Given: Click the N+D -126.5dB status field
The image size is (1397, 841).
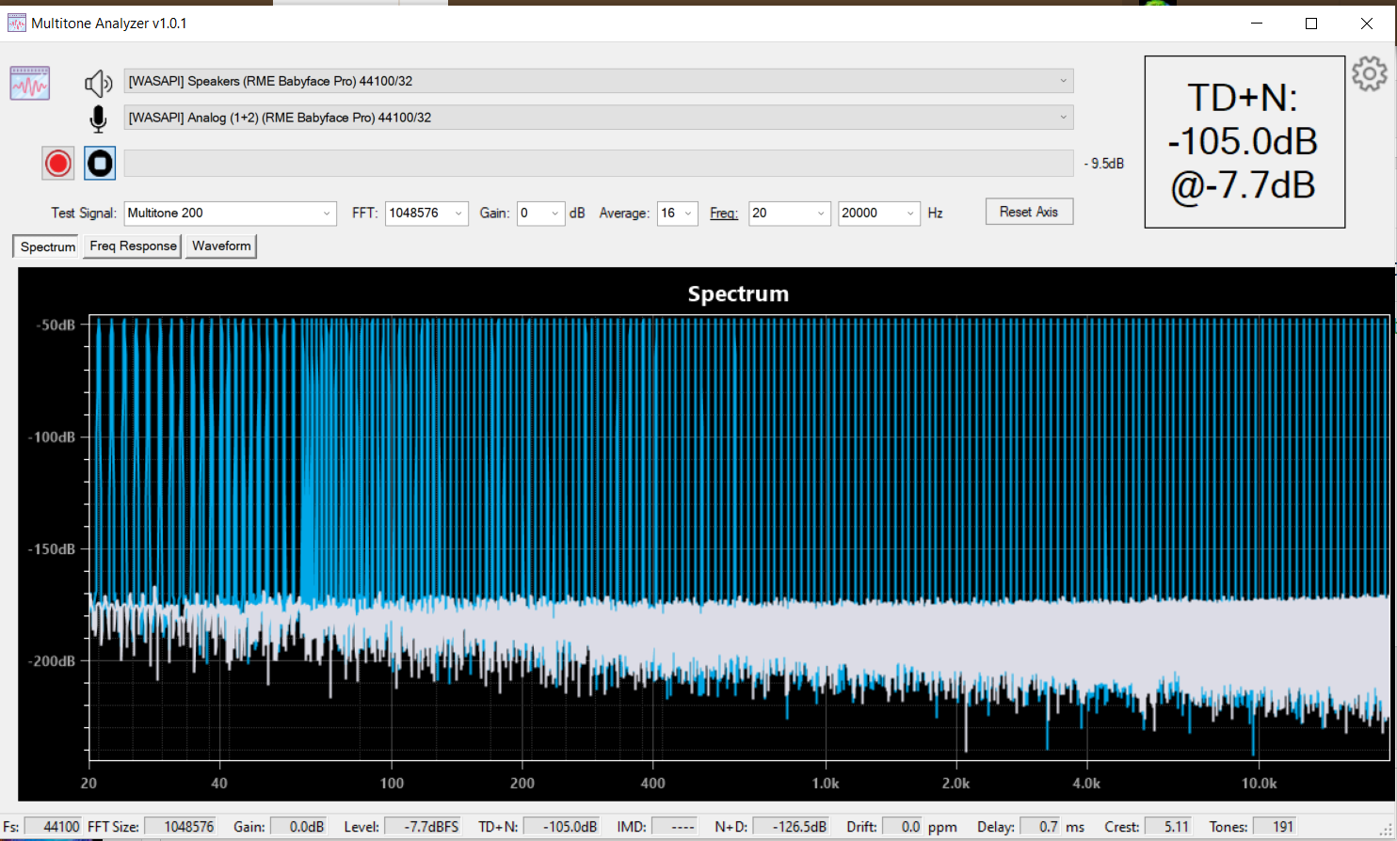Looking at the screenshot, I should [791, 827].
